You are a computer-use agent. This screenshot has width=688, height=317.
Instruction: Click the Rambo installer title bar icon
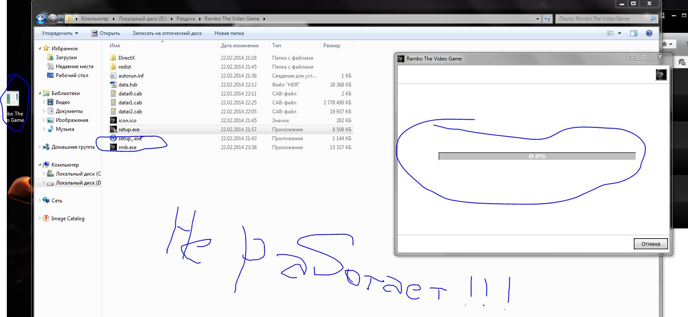click(401, 58)
